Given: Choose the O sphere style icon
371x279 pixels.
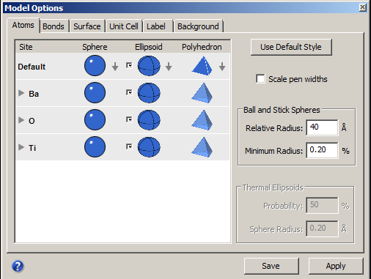Looking at the screenshot, I should pos(95,120).
